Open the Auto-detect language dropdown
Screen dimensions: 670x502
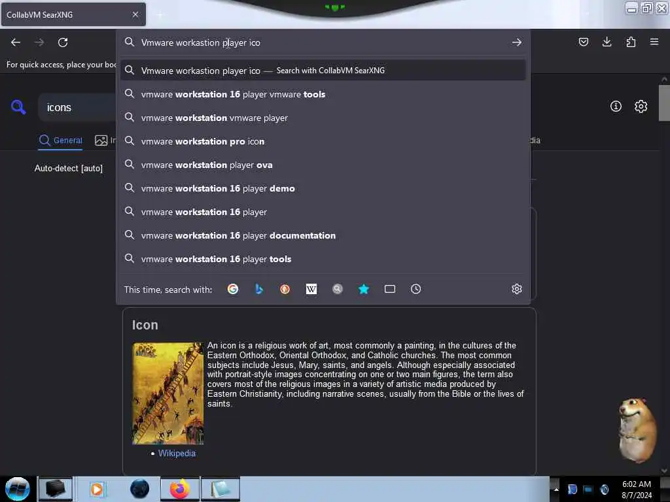pyautogui.click(x=68, y=168)
